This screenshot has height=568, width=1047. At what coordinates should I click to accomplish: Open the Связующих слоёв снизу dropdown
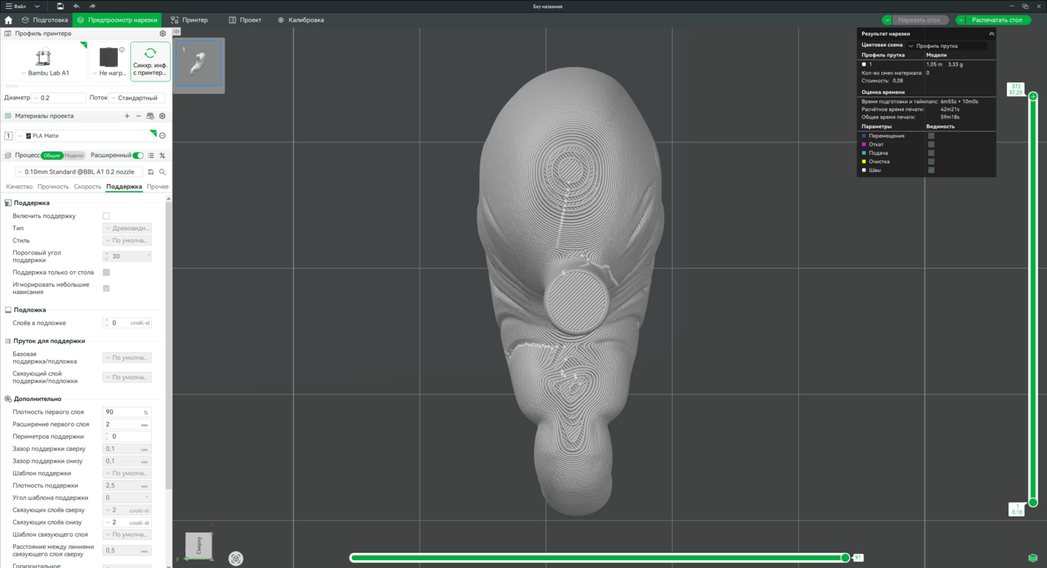point(127,522)
